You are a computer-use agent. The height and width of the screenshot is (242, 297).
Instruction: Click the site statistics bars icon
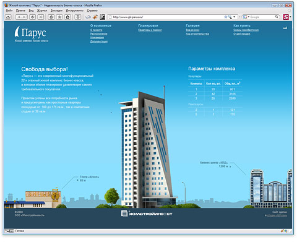285,28
